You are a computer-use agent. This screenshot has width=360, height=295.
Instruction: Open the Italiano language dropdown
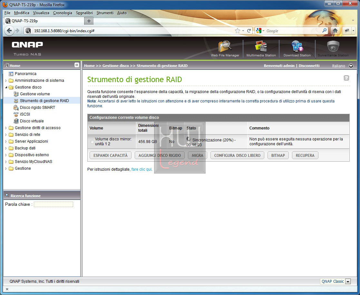(351, 66)
